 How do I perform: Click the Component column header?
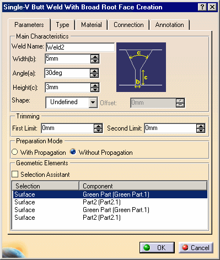click(143, 186)
